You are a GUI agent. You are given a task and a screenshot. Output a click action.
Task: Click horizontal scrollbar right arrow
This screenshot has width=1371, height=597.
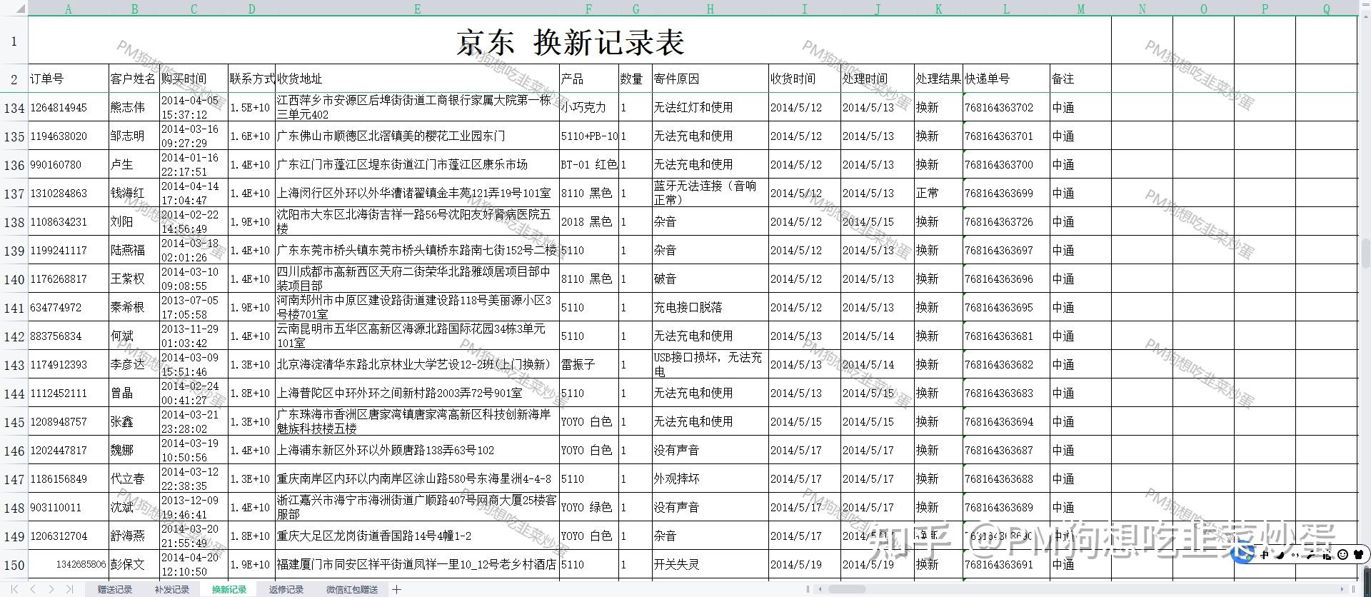click(1342, 589)
